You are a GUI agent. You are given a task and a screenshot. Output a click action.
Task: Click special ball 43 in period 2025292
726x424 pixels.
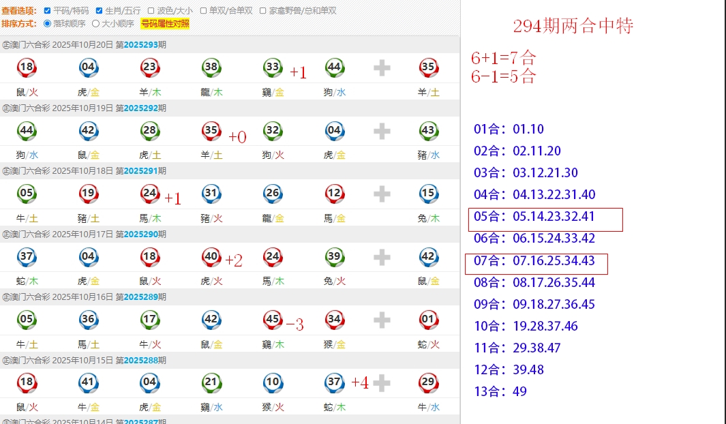428,130
